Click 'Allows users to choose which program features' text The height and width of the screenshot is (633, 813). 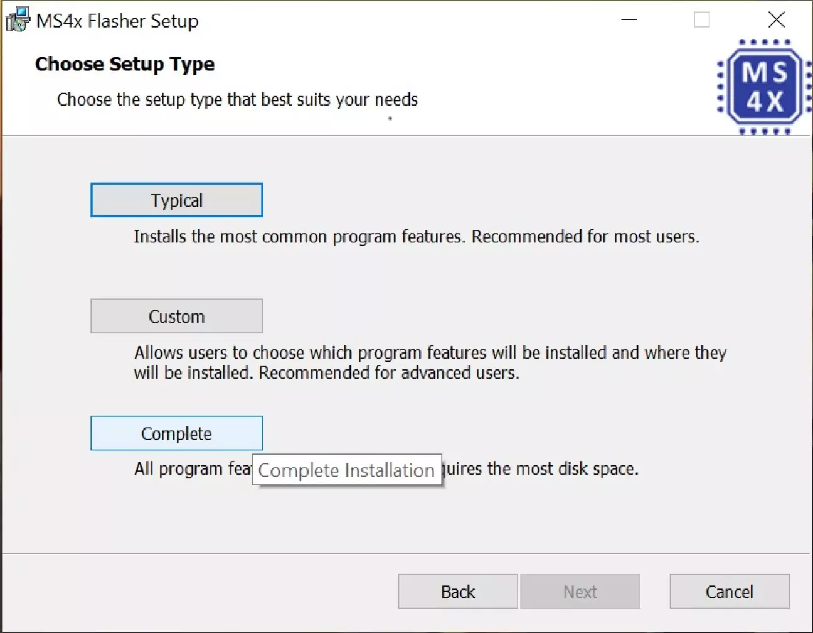click(x=430, y=362)
